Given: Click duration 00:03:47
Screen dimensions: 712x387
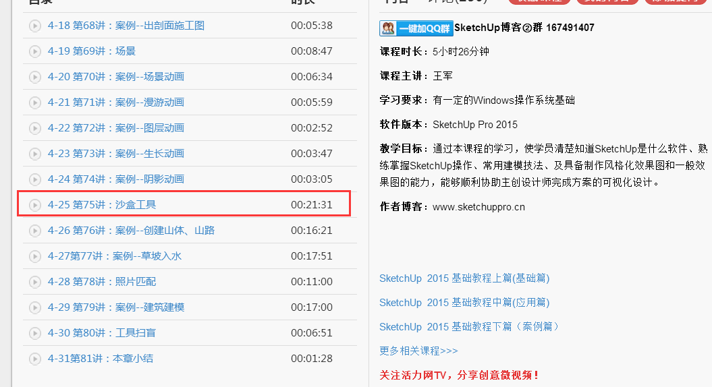Looking at the screenshot, I should 312,153.
